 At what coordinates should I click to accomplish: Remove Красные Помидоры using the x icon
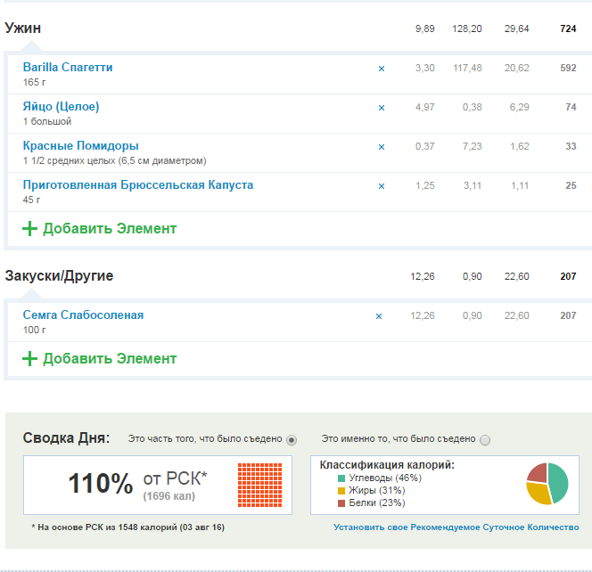382,147
